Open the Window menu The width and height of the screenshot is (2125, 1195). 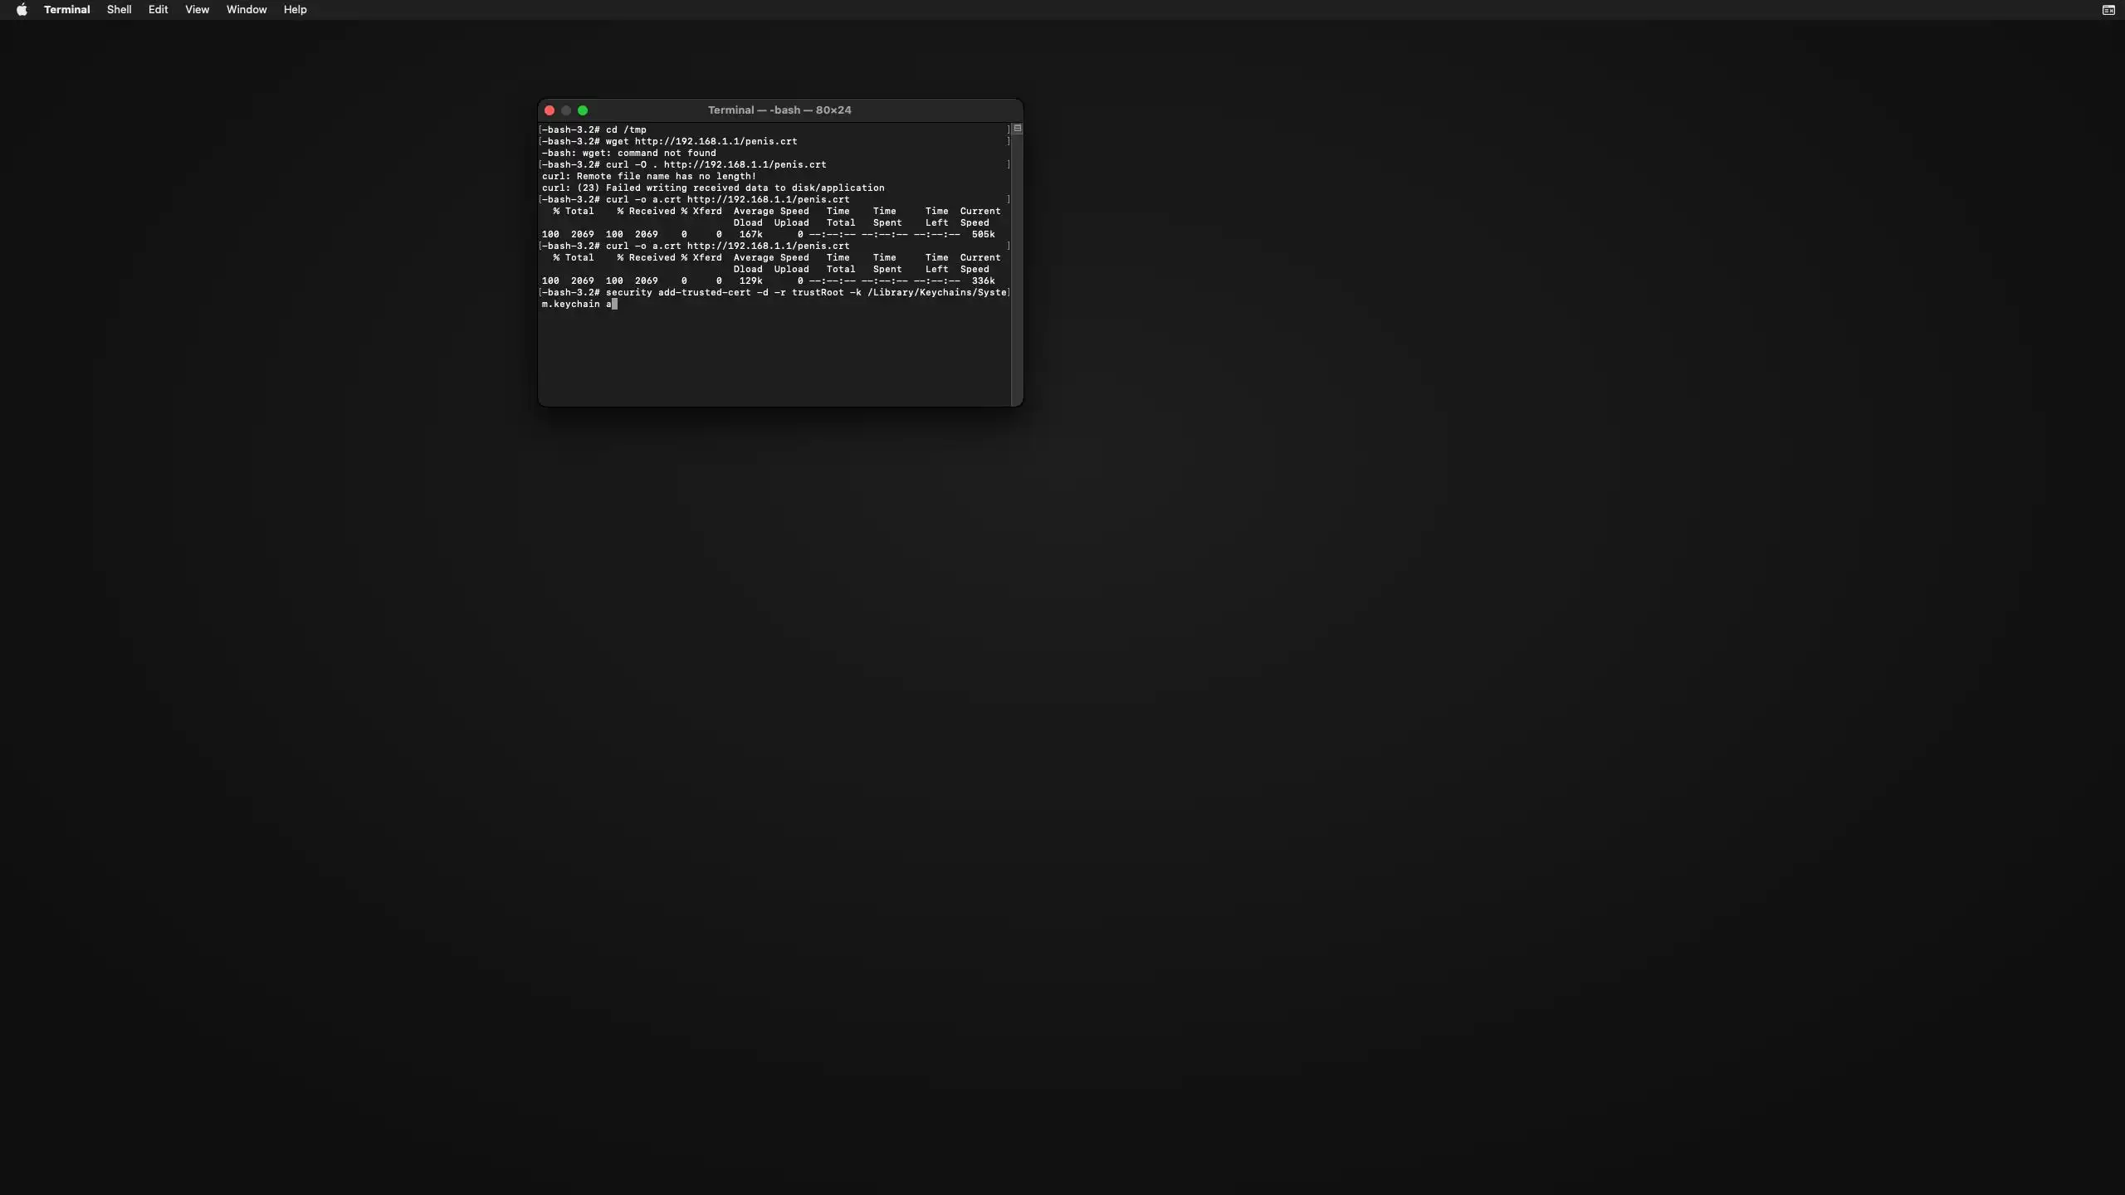tap(247, 10)
